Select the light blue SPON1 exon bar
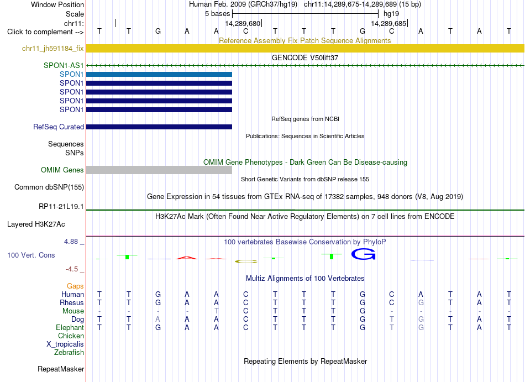Viewport: 525px width, 382px height. click(x=159, y=74)
